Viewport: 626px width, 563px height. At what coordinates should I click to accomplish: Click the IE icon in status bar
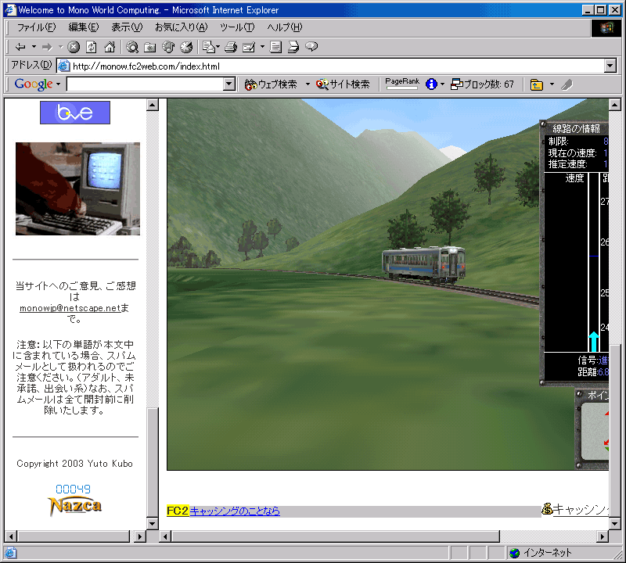tap(10, 553)
